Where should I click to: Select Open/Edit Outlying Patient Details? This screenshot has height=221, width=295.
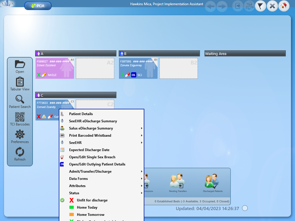click(102, 164)
